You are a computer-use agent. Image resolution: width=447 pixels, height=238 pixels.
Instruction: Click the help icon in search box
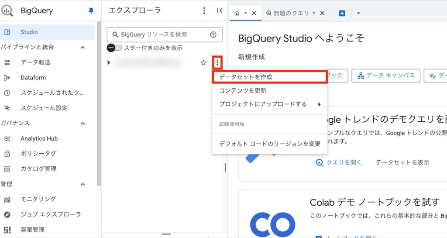coord(213,34)
